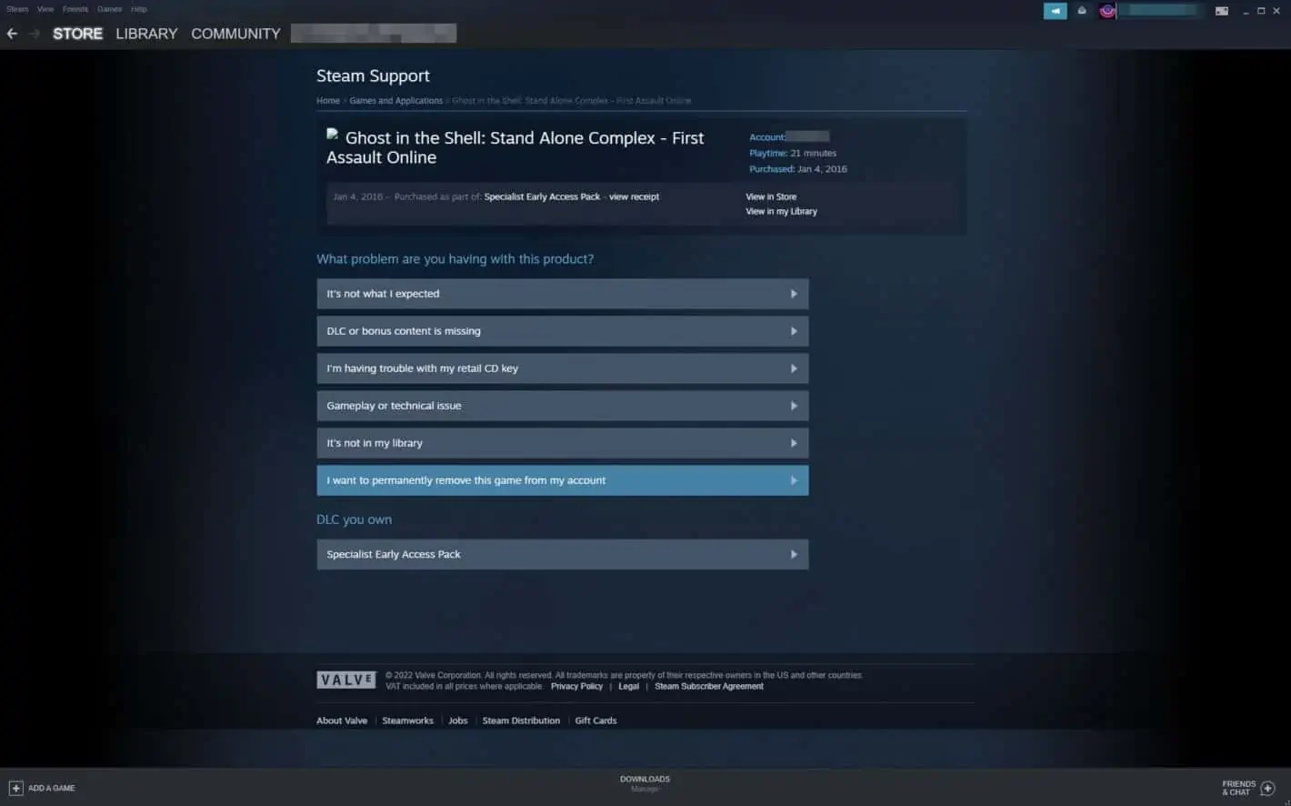Click the "DLC you own" heading

point(354,519)
